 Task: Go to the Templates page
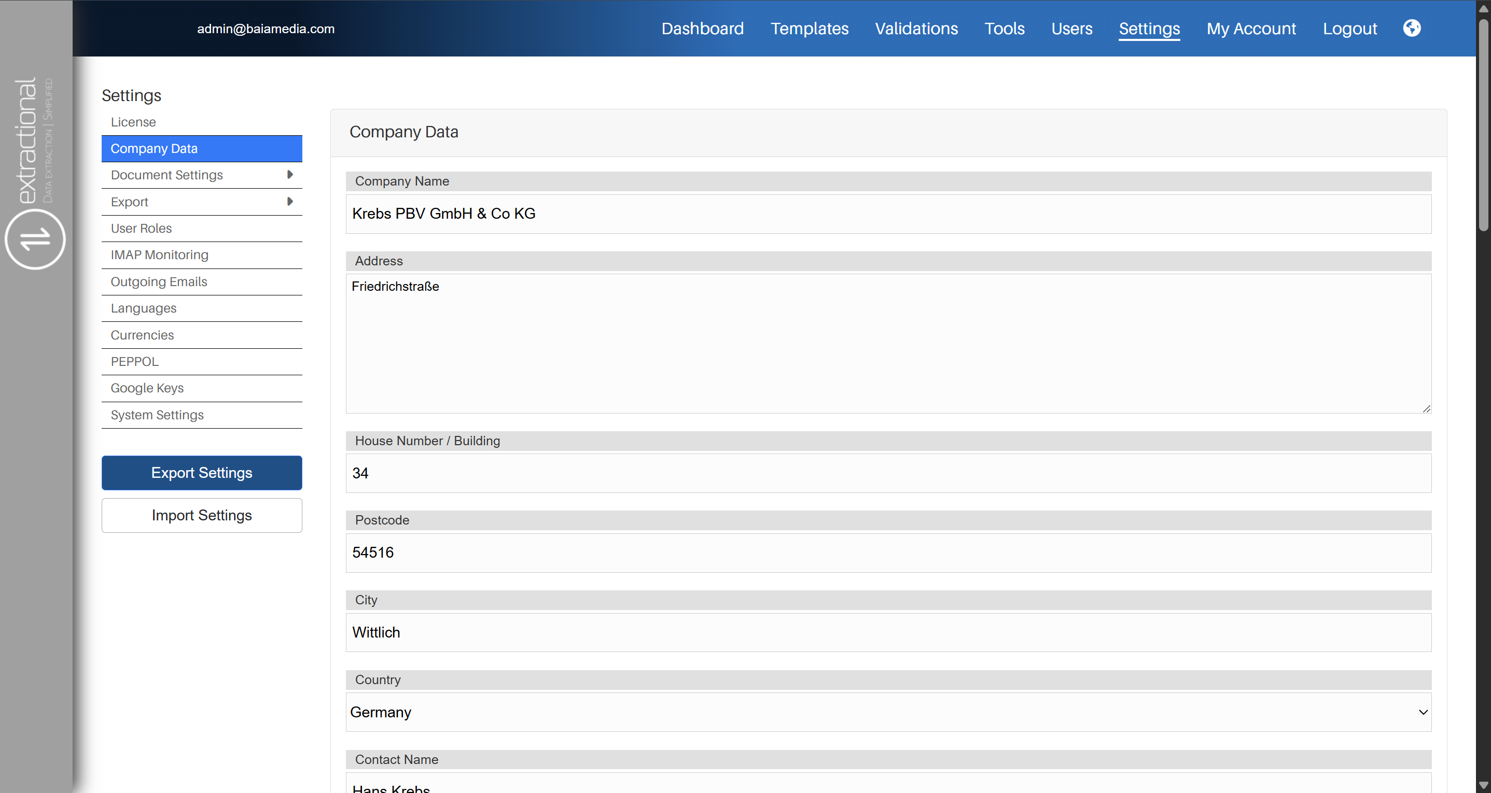point(809,29)
